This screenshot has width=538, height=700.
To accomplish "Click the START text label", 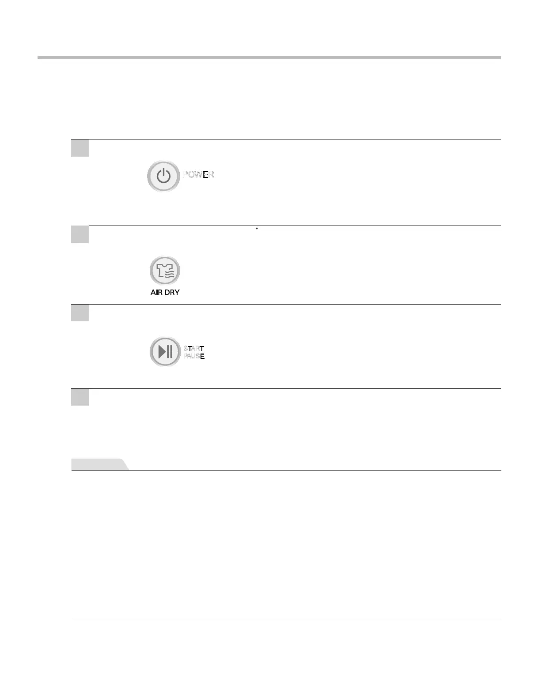I will click(x=193, y=349).
